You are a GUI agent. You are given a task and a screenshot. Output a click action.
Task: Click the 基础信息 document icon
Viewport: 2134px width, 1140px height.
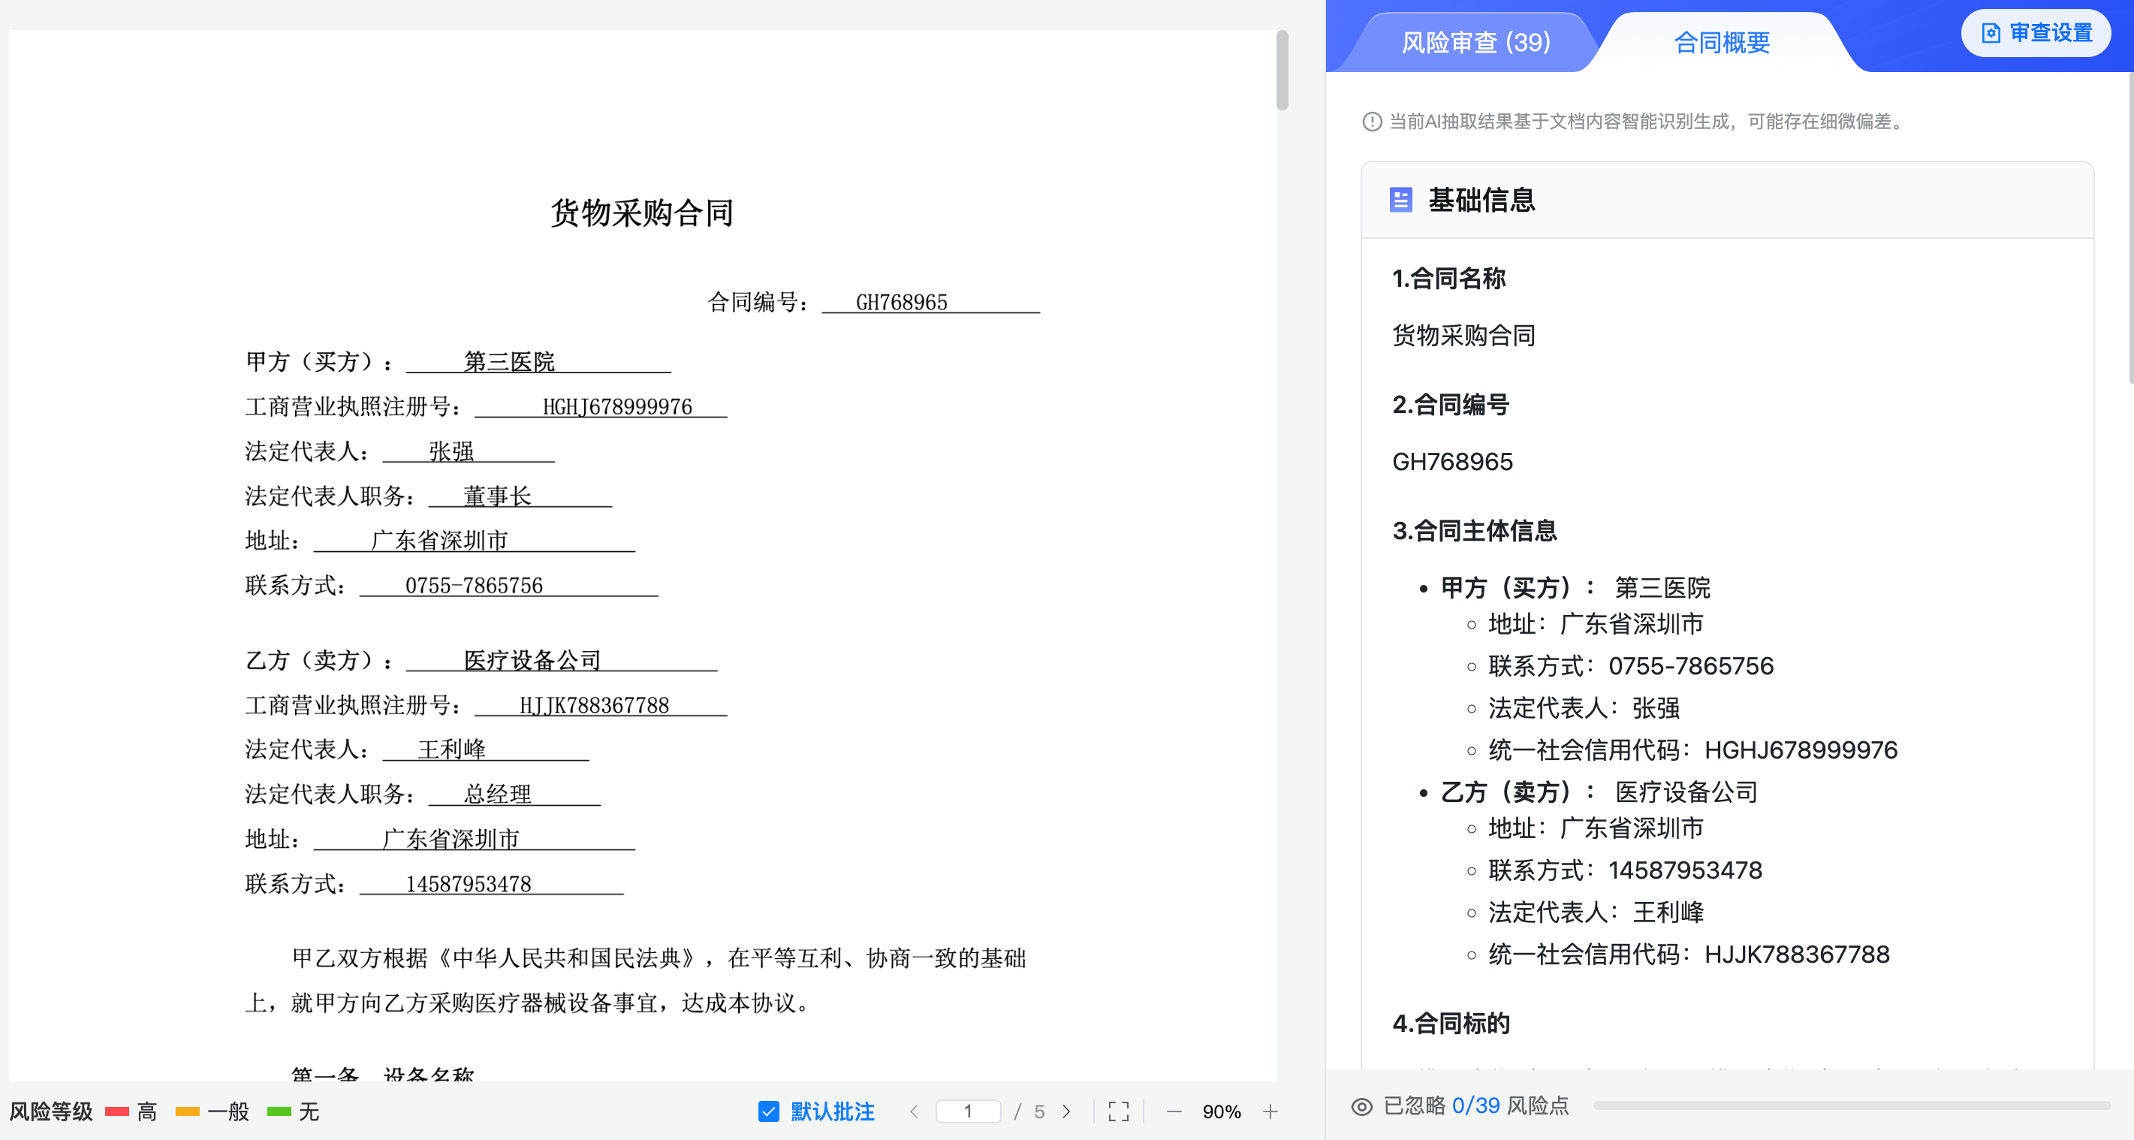(1400, 200)
